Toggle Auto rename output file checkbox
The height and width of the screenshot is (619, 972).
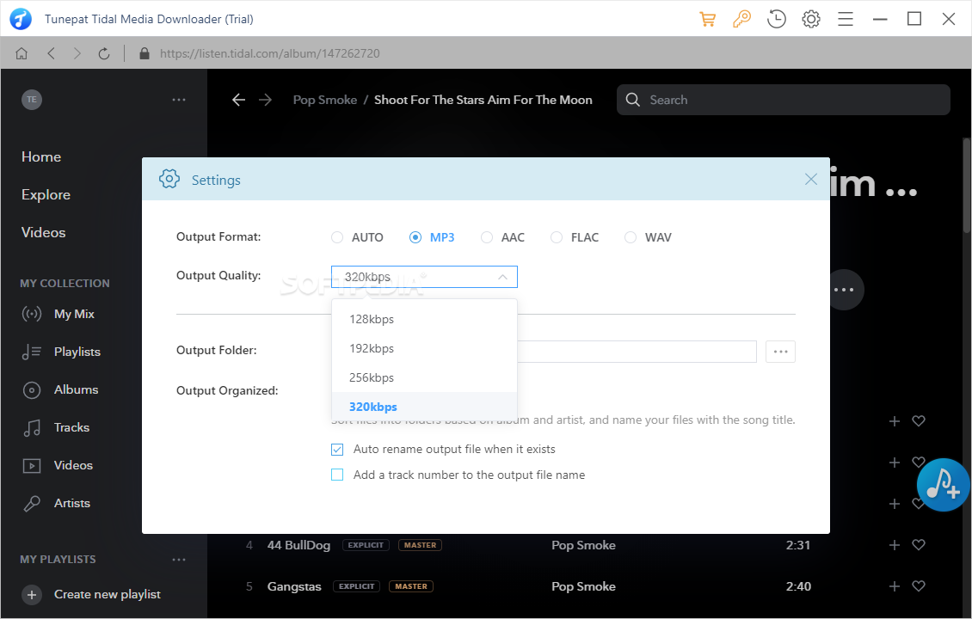pos(337,450)
